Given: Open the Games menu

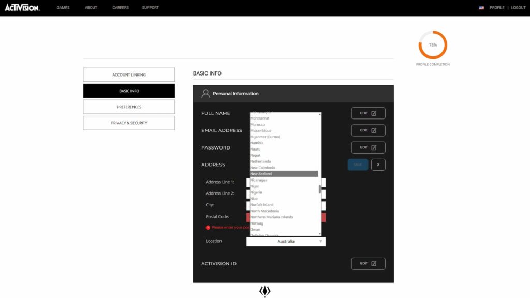Looking at the screenshot, I should pos(63,8).
